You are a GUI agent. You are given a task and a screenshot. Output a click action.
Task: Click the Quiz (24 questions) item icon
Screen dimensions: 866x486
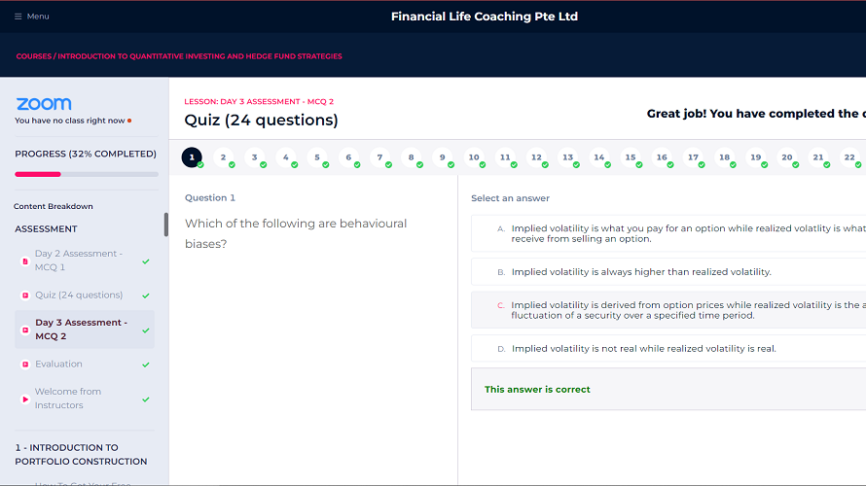25,295
